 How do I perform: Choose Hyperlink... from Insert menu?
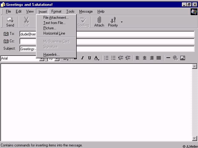click(56, 55)
